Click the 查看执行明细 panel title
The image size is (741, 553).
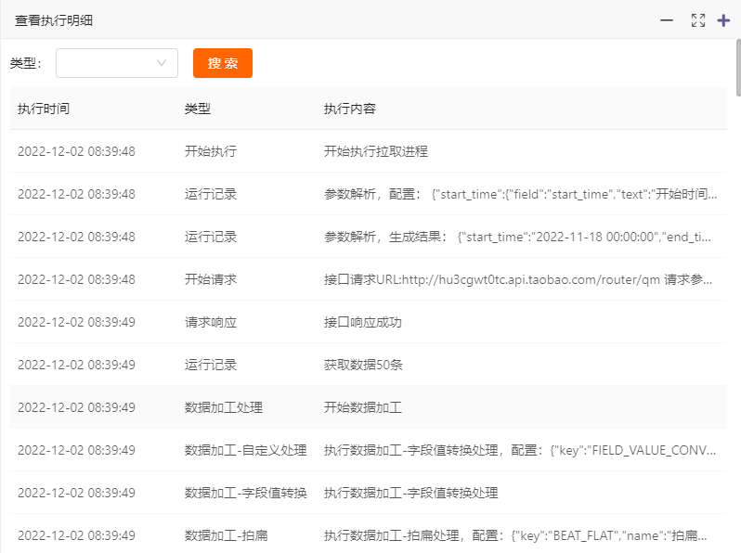(x=54, y=20)
